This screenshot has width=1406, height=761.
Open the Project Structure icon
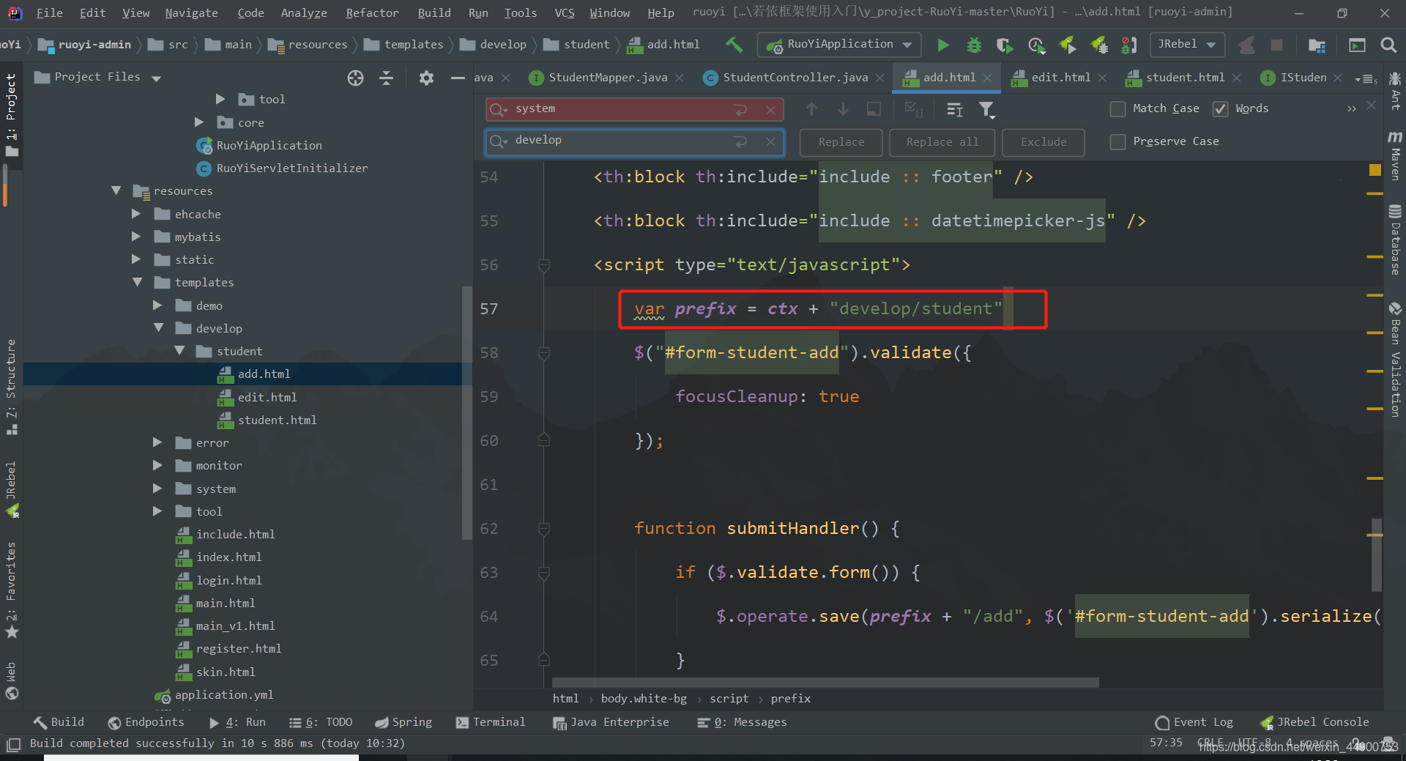click(1317, 45)
